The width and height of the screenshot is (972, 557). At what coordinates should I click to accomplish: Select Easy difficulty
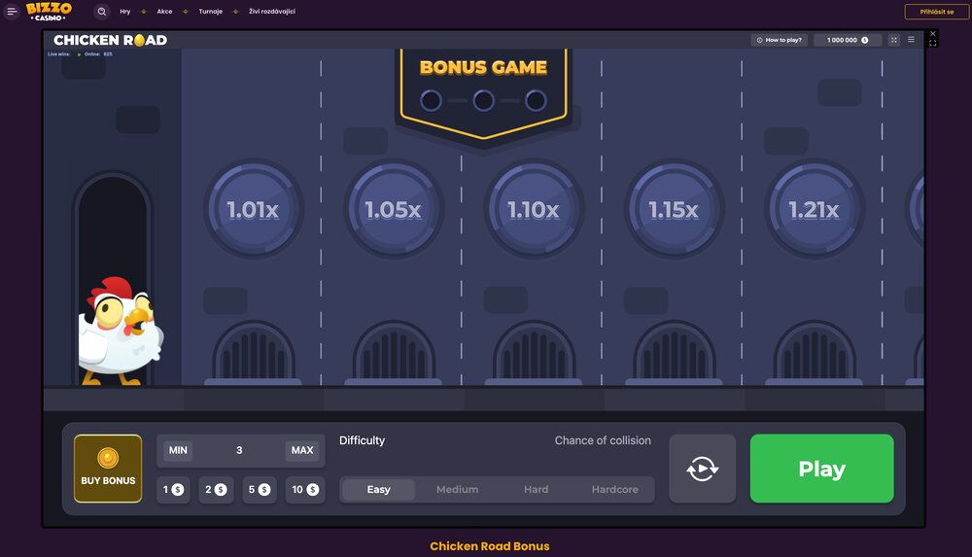[x=378, y=490]
